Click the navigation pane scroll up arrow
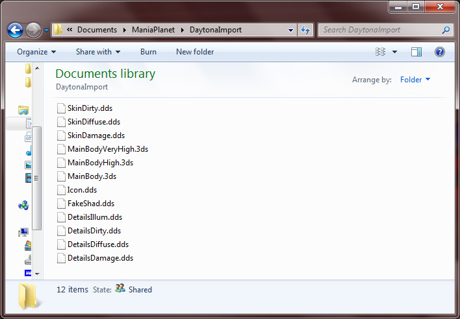Screen dimensions: 460x319 point(37,68)
